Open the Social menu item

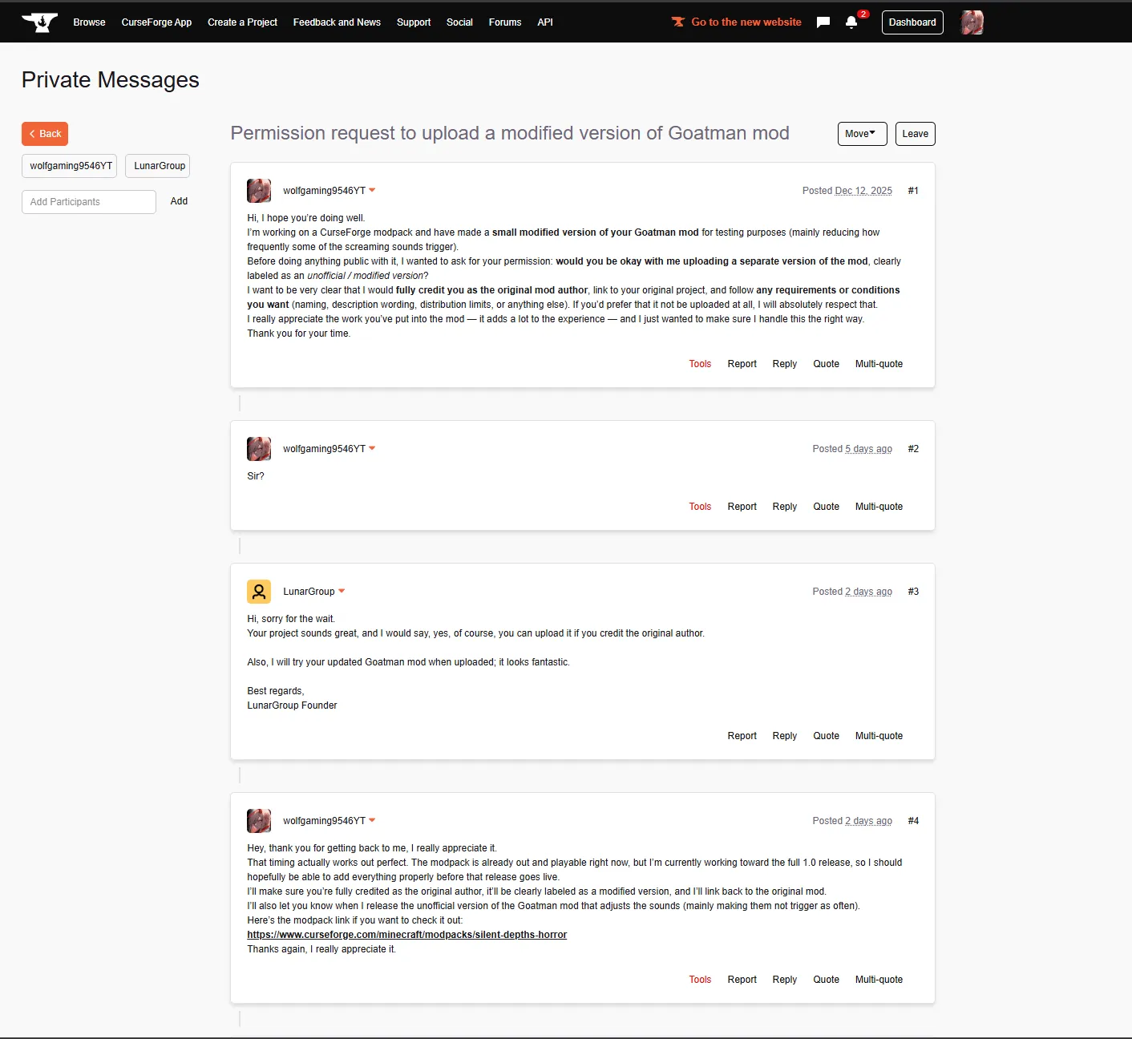pyautogui.click(x=459, y=22)
